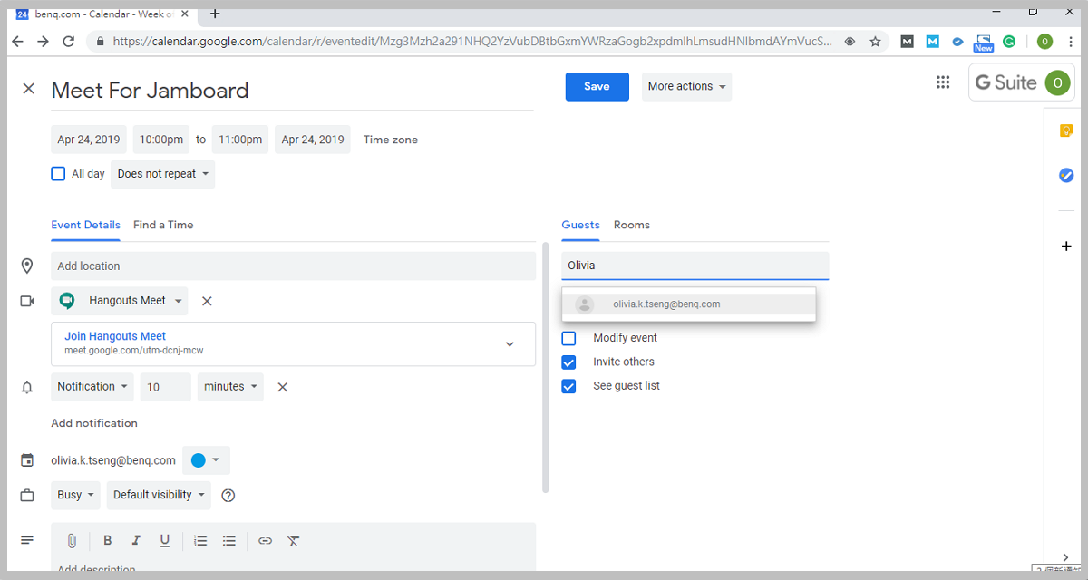Click the Time zone link
Image resolution: width=1088 pixels, height=580 pixels.
[391, 140]
